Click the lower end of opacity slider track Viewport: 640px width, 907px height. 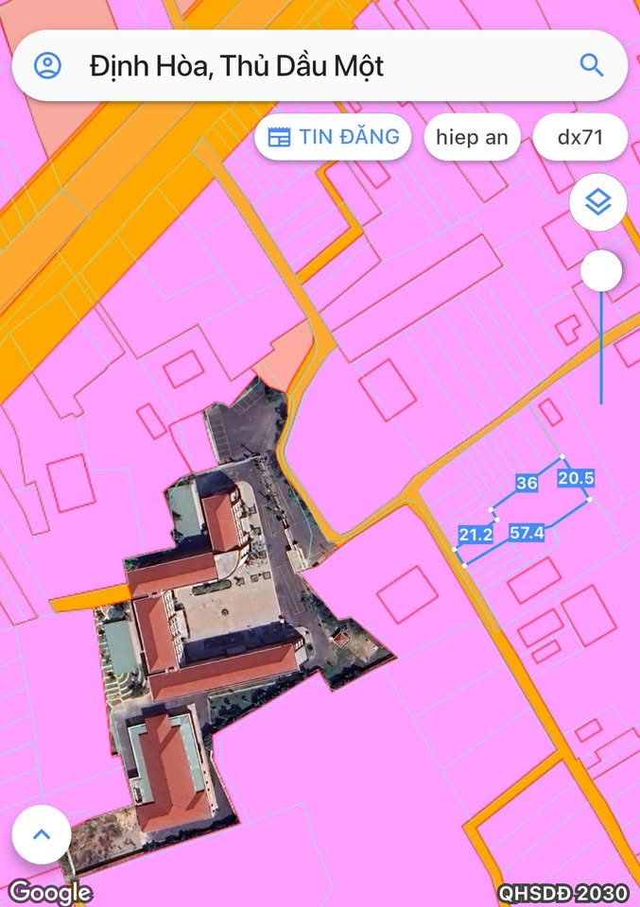(601, 401)
